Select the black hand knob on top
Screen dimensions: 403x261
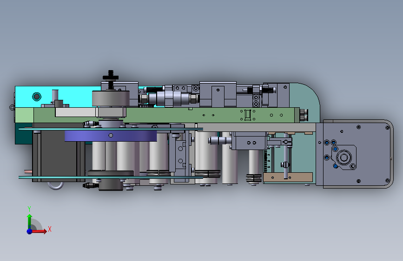click(x=111, y=77)
